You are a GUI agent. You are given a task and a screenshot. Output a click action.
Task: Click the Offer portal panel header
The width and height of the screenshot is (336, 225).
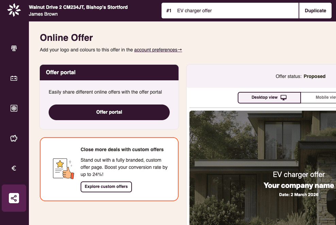109,73
